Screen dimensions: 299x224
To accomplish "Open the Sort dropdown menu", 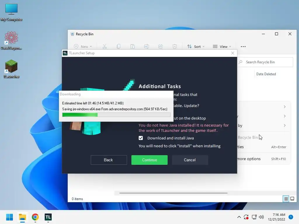I will coord(196,46).
